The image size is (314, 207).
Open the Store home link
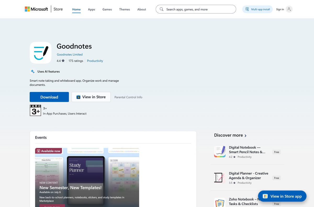point(58,9)
